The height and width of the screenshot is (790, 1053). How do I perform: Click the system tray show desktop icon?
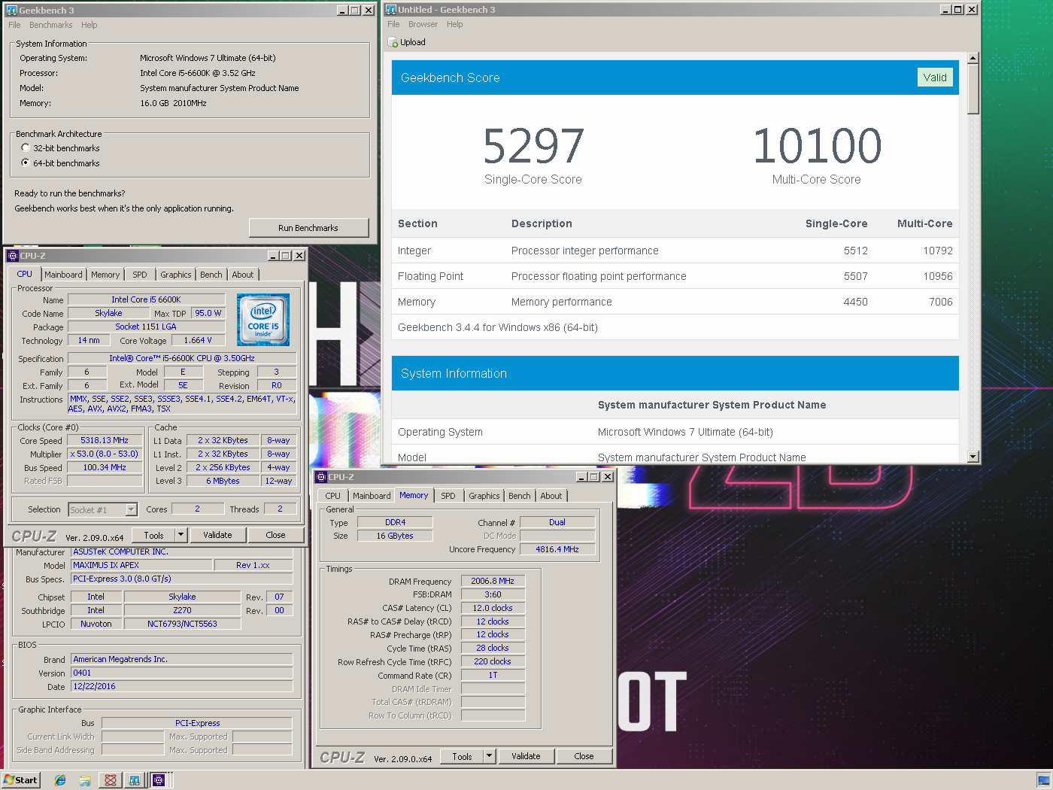pos(1043,780)
